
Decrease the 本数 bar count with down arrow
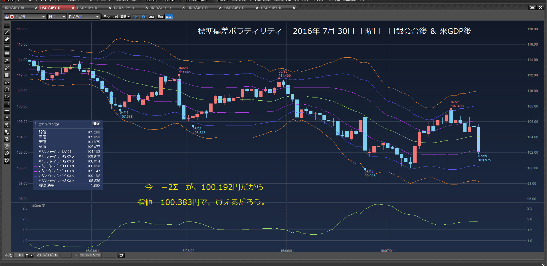pos(27,255)
